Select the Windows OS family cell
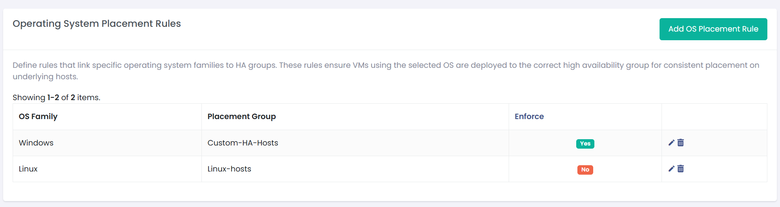The height and width of the screenshot is (207, 780). click(x=107, y=143)
